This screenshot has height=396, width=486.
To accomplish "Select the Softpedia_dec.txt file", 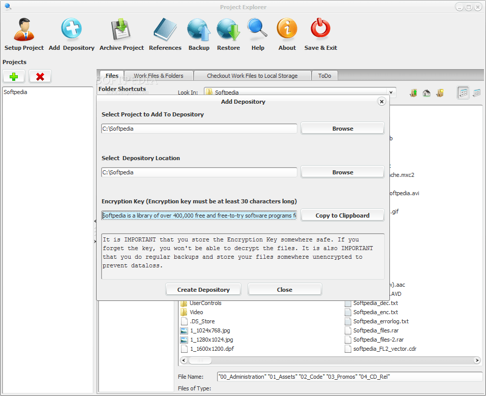I will coord(371,303).
